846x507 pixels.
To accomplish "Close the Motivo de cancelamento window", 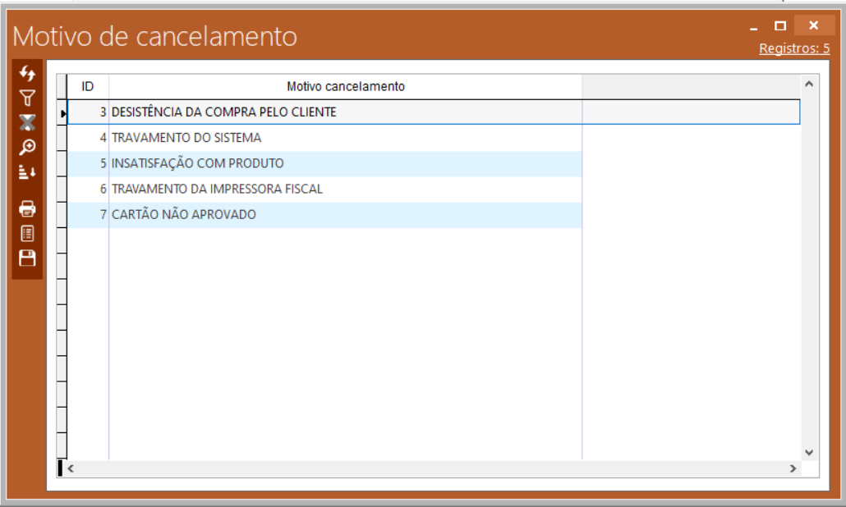I will [x=814, y=25].
